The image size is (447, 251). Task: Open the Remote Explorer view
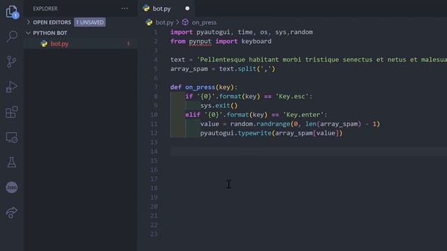12,137
